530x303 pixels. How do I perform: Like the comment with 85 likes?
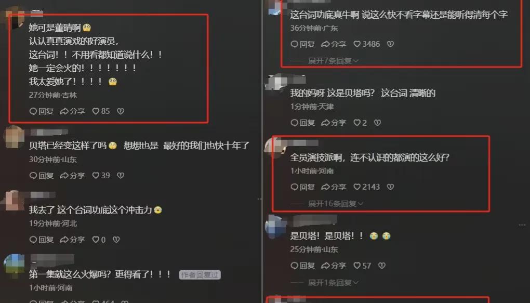(101, 111)
